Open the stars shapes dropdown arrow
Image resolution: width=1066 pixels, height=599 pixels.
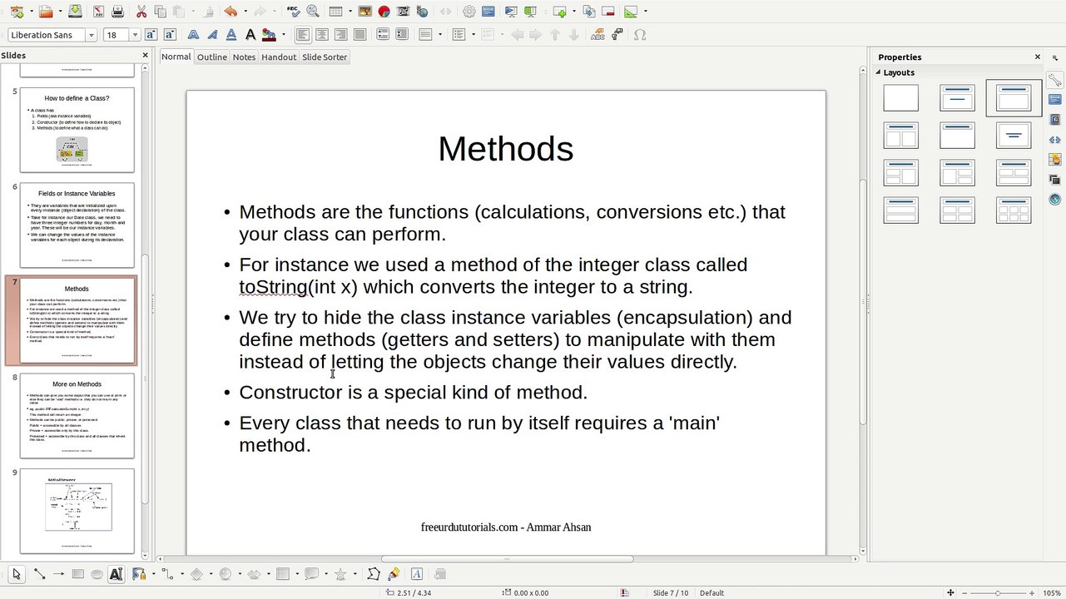tap(354, 574)
